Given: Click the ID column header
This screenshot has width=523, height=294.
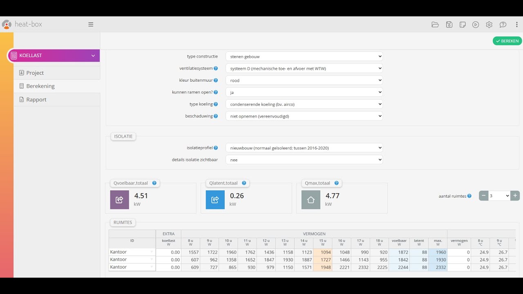Looking at the screenshot, I should tap(132, 241).
